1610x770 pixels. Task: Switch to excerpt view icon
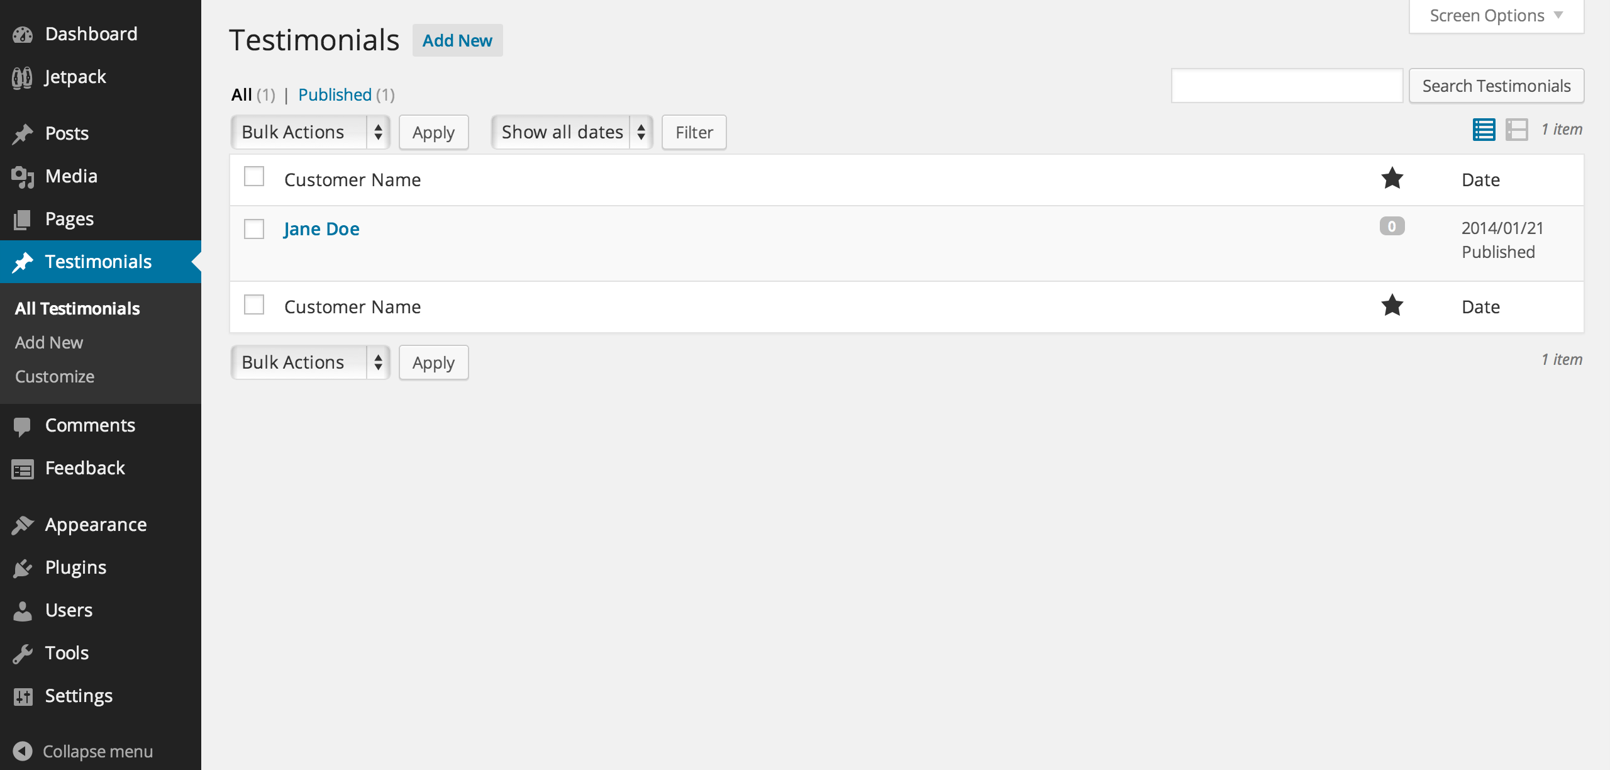point(1516,130)
